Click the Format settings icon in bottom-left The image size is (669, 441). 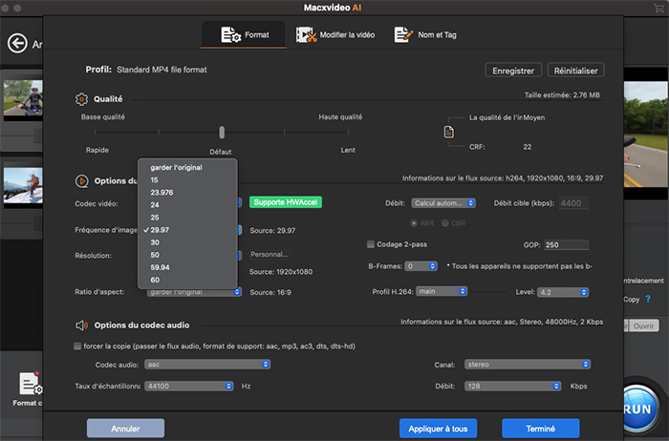coord(31,384)
